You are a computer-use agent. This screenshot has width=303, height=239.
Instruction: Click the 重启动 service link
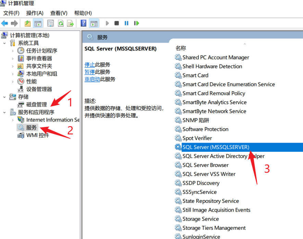(x=92, y=79)
